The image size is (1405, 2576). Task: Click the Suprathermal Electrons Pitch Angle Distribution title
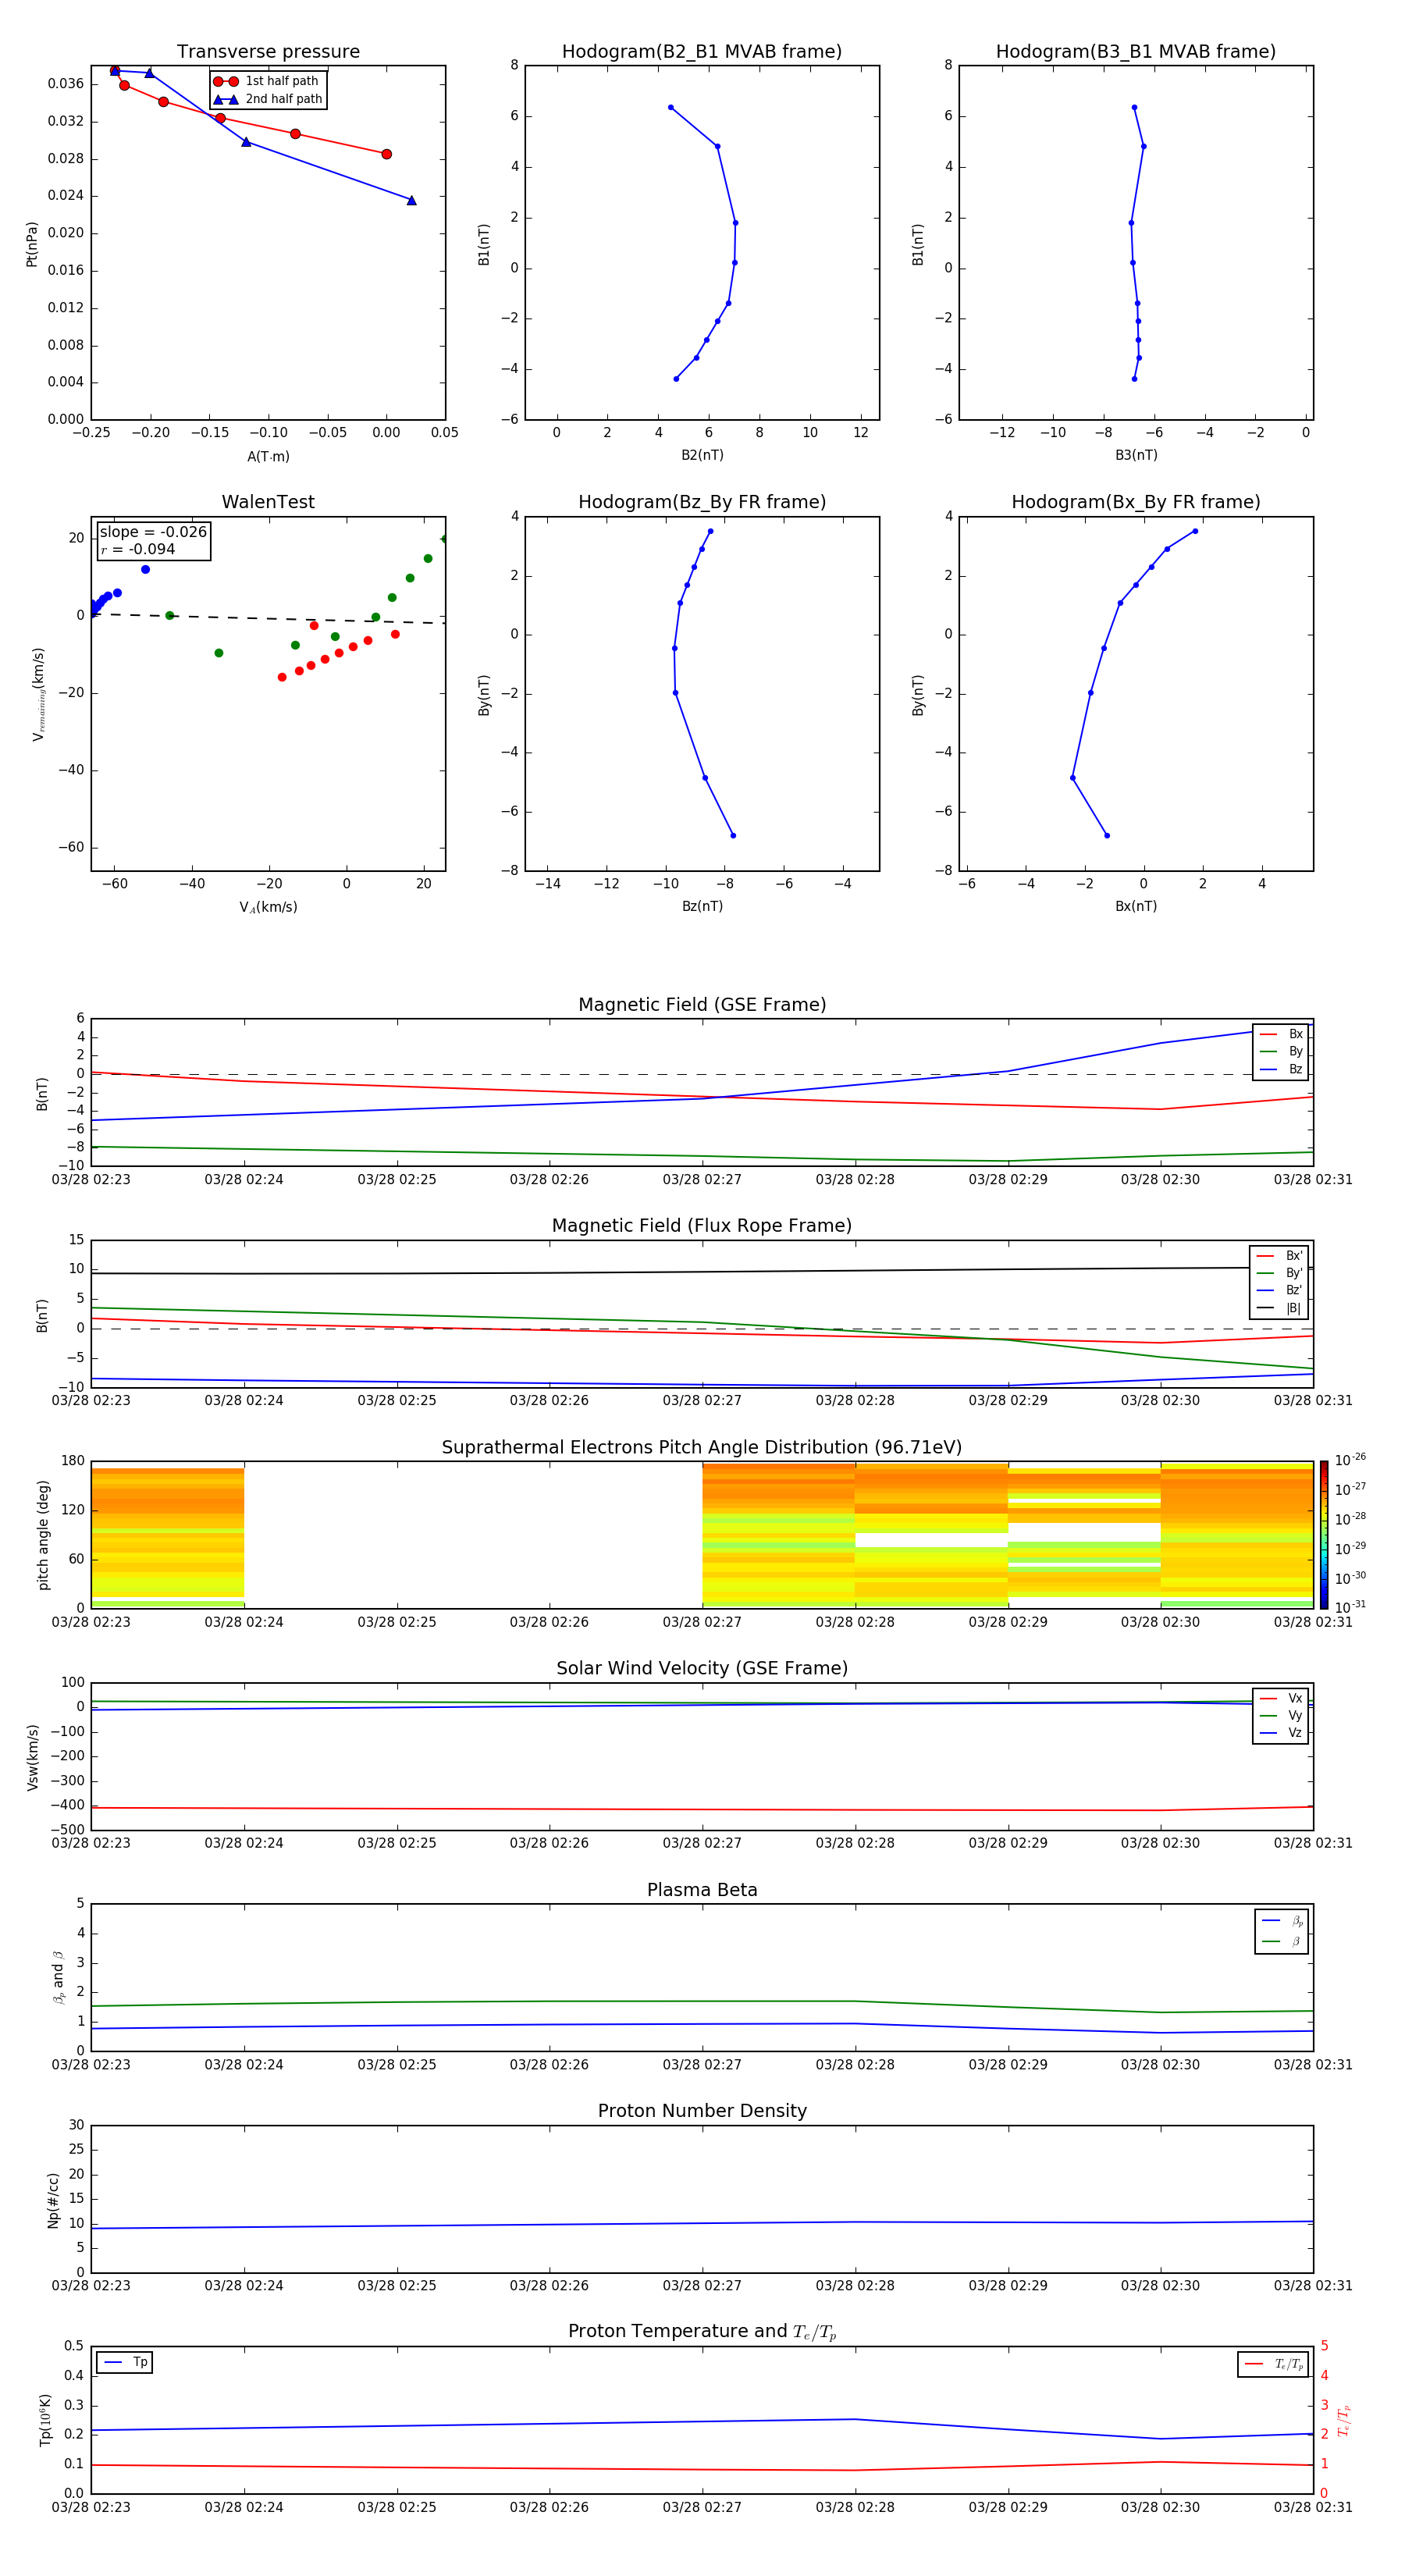click(702, 1448)
